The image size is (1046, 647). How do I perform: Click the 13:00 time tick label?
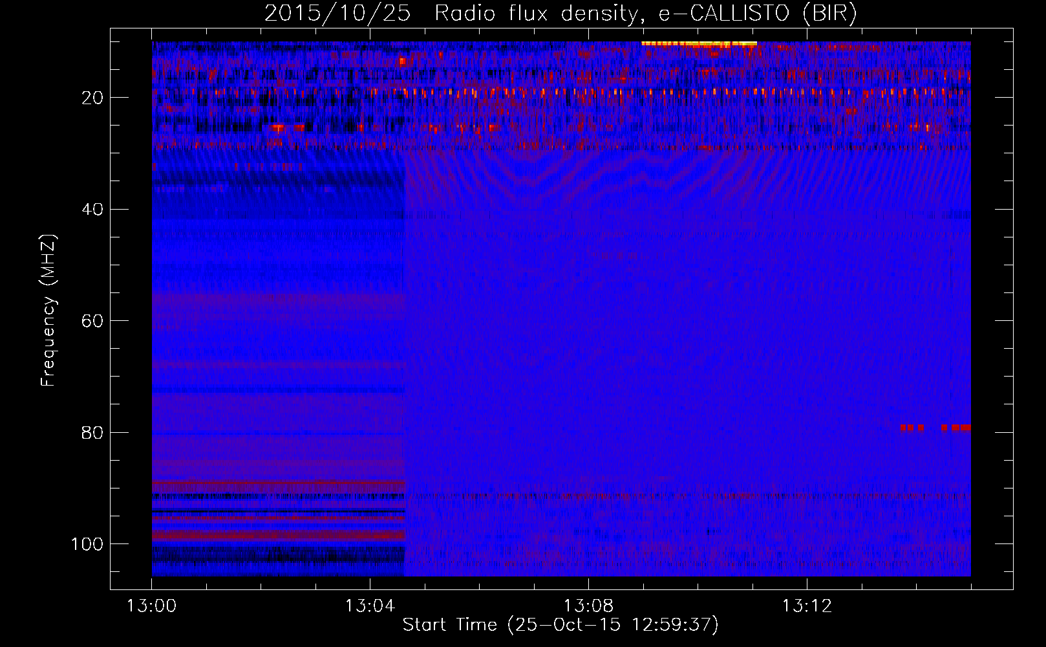[x=151, y=606]
